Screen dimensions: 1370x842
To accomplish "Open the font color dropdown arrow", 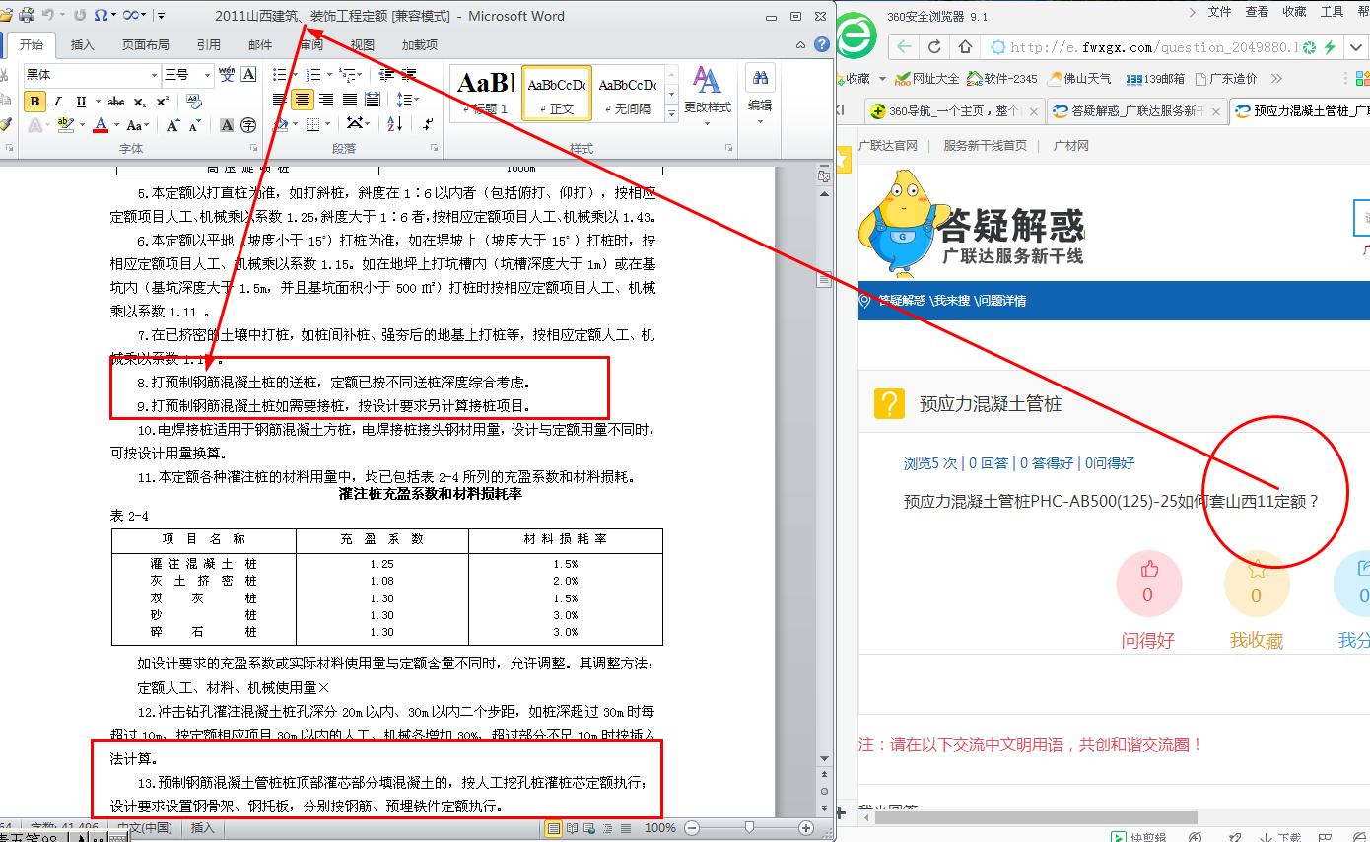I will pyautogui.click(x=114, y=125).
